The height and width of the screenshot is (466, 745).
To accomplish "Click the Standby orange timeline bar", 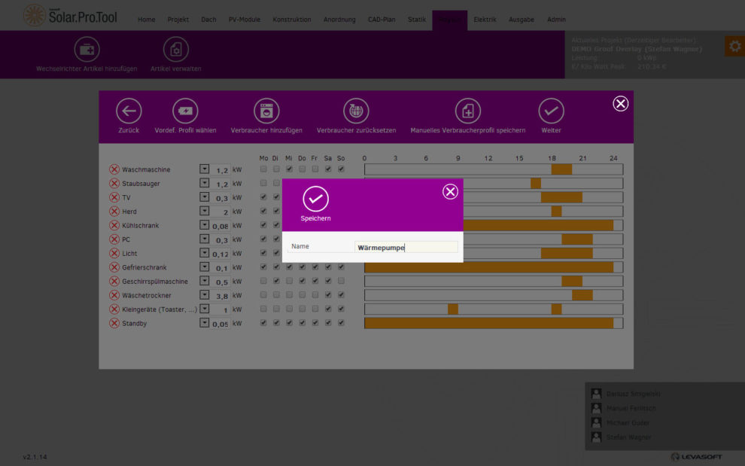I will (489, 323).
